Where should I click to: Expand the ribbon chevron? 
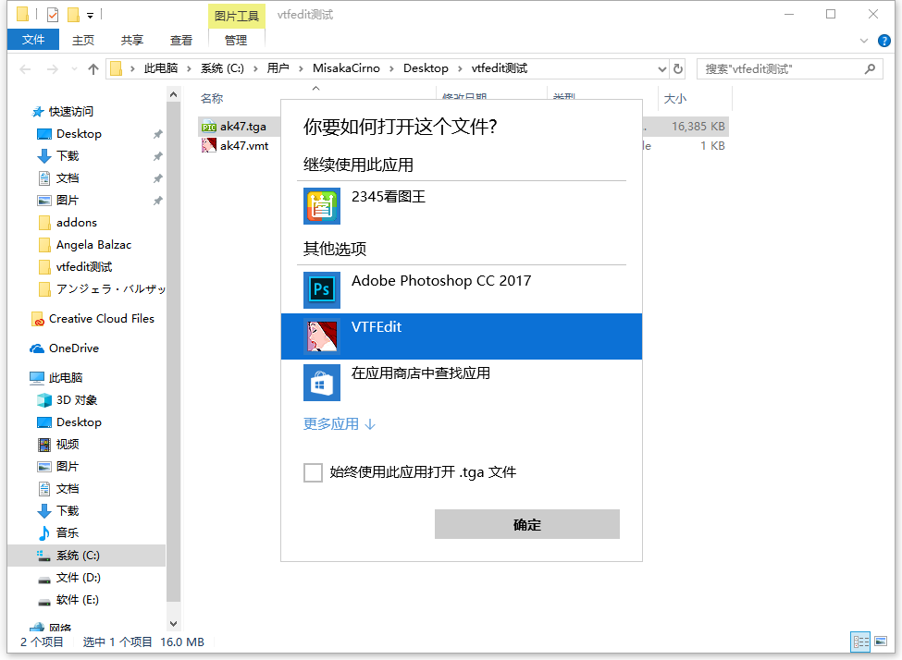click(863, 41)
